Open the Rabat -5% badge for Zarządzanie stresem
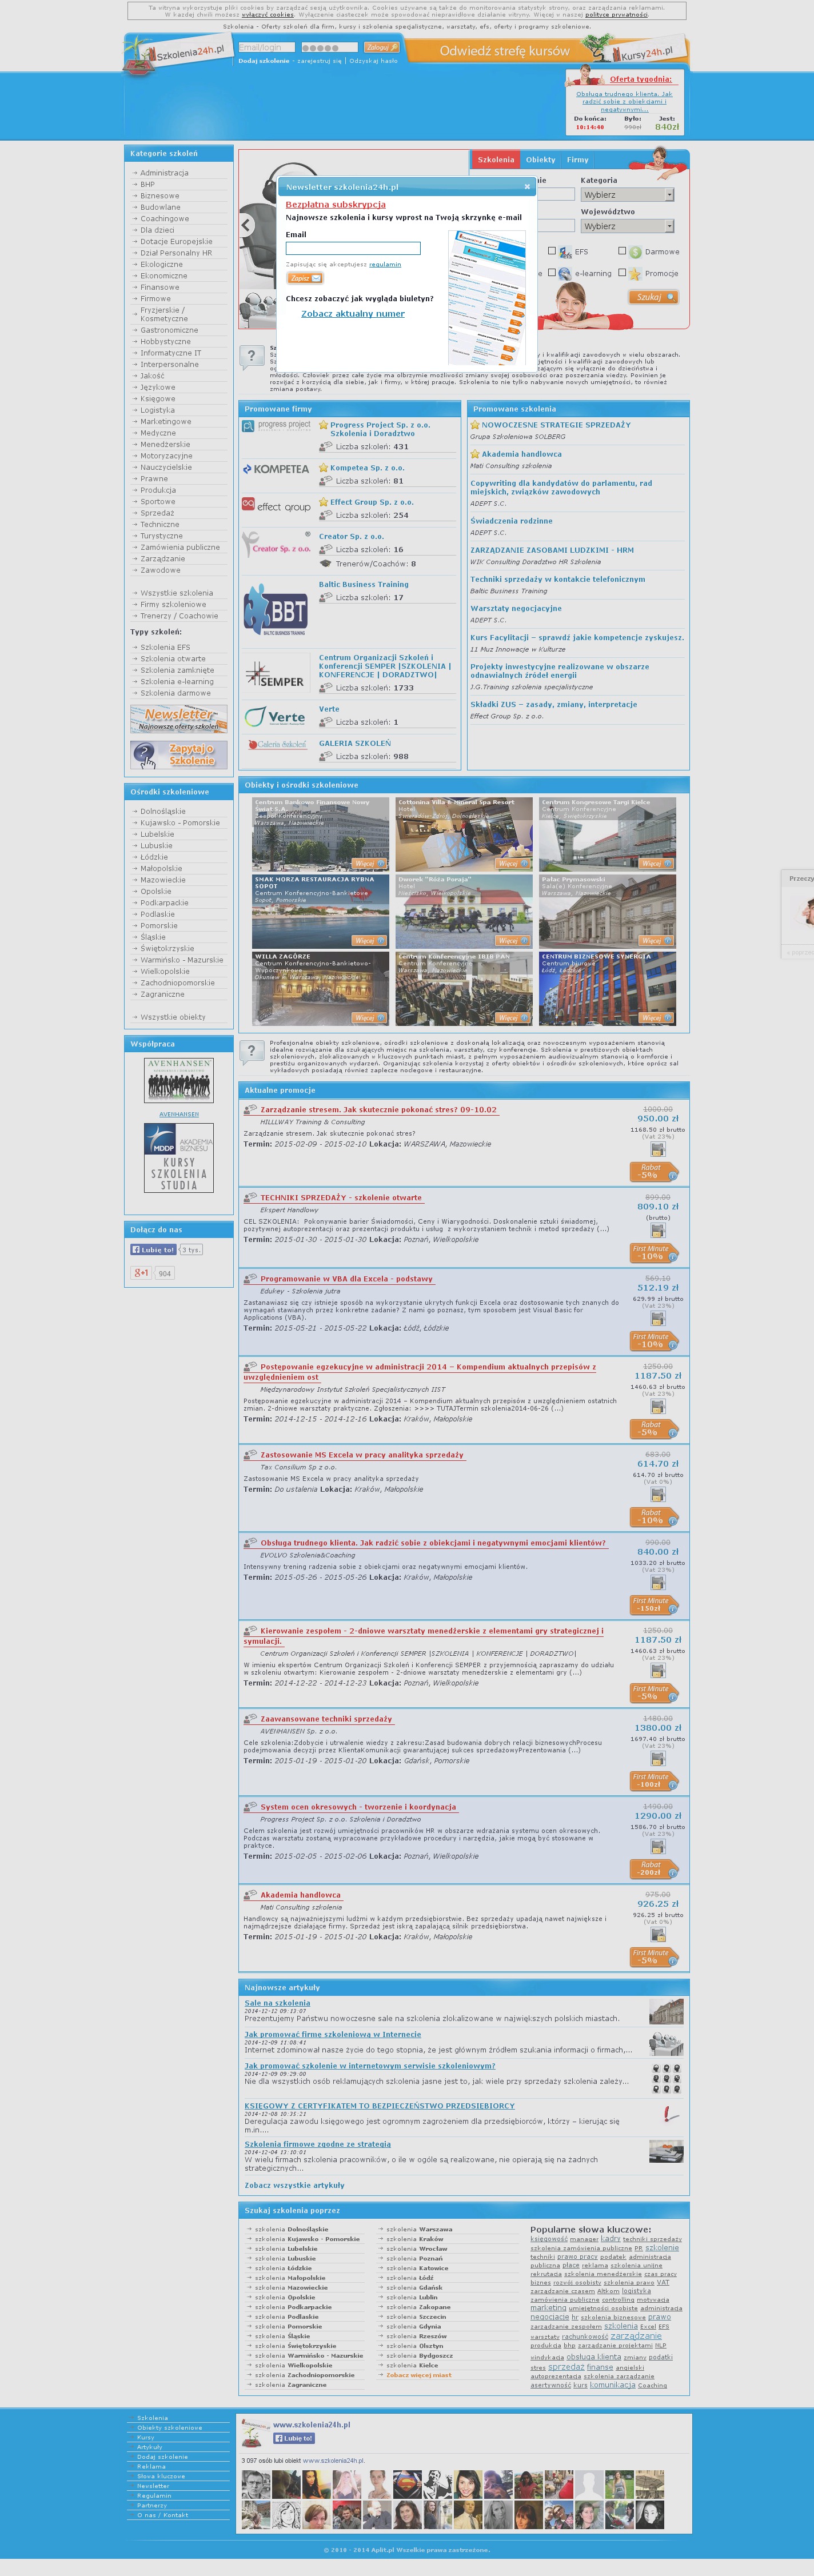The width and height of the screenshot is (814, 2576). tap(653, 1171)
